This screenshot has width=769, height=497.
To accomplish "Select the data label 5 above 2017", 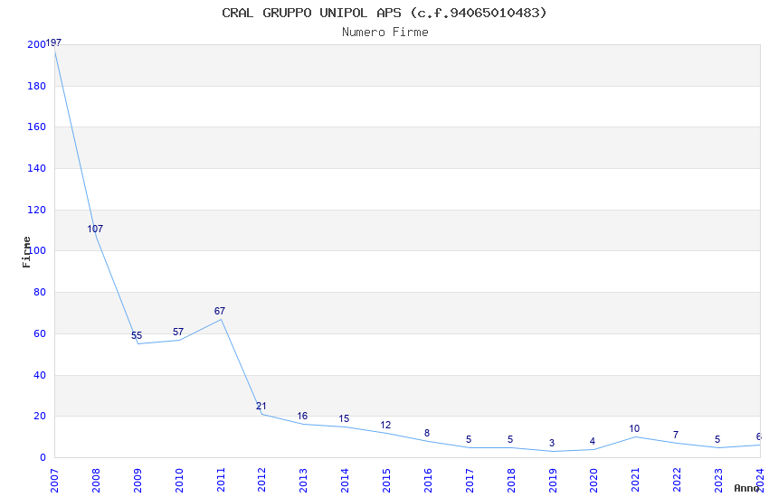I will (469, 439).
